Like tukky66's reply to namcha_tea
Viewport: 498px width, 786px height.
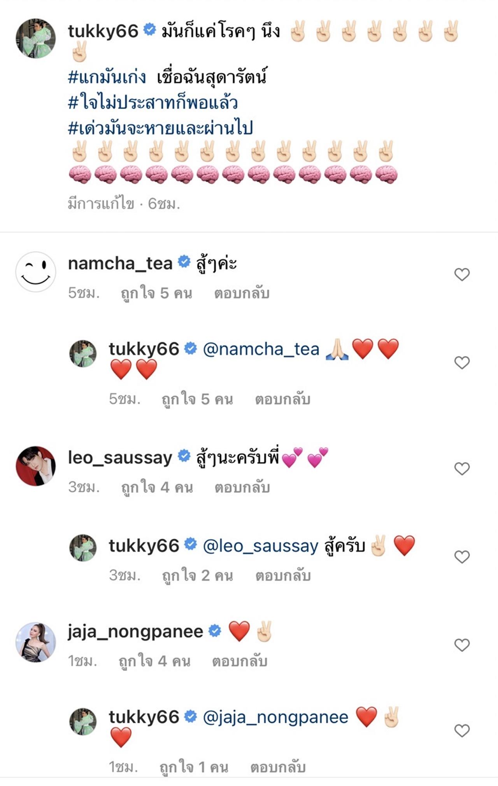(x=462, y=362)
